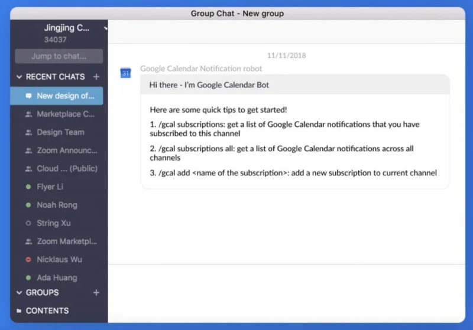This screenshot has height=330, width=473.
Task: Click the green status dot of Ada Huang
Action: [x=28, y=277]
